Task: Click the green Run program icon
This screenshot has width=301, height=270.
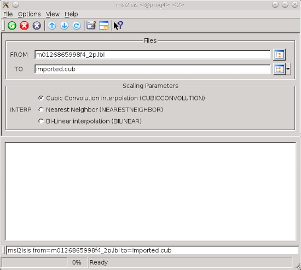Action: (x=12, y=26)
